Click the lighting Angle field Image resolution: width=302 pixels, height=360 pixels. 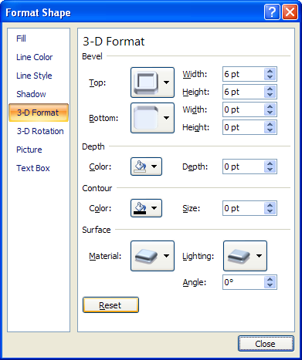pyautogui.click(x=243, y=282)
